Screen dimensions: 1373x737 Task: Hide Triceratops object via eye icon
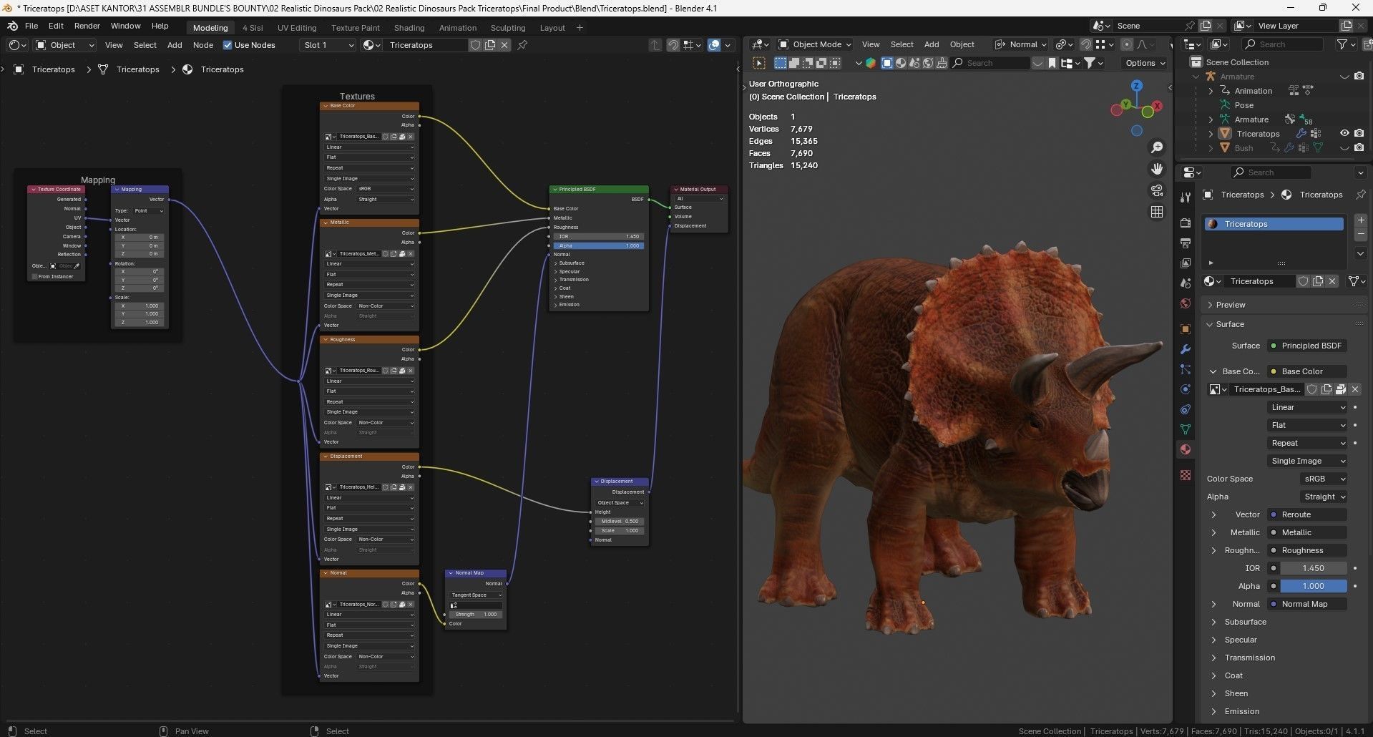pos(1344,134)
